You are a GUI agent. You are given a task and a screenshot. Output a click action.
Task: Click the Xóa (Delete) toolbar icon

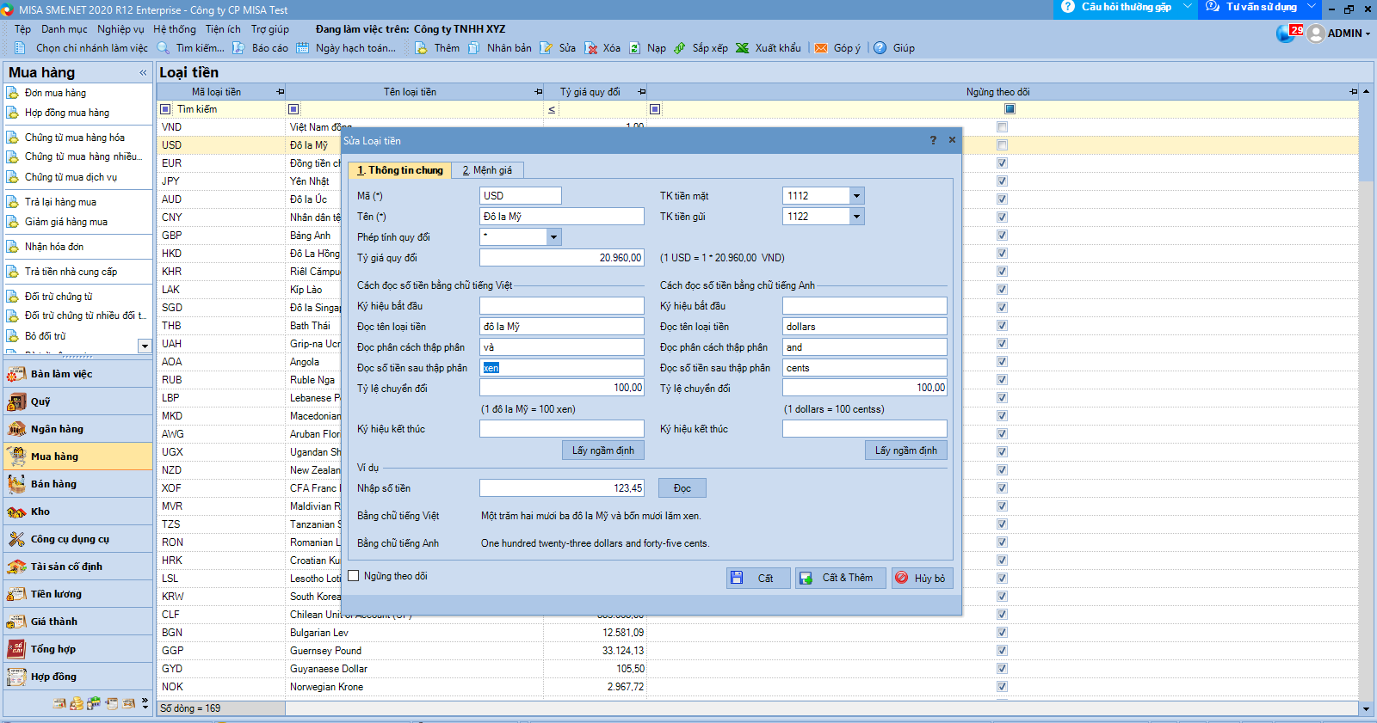click(590, 48)
